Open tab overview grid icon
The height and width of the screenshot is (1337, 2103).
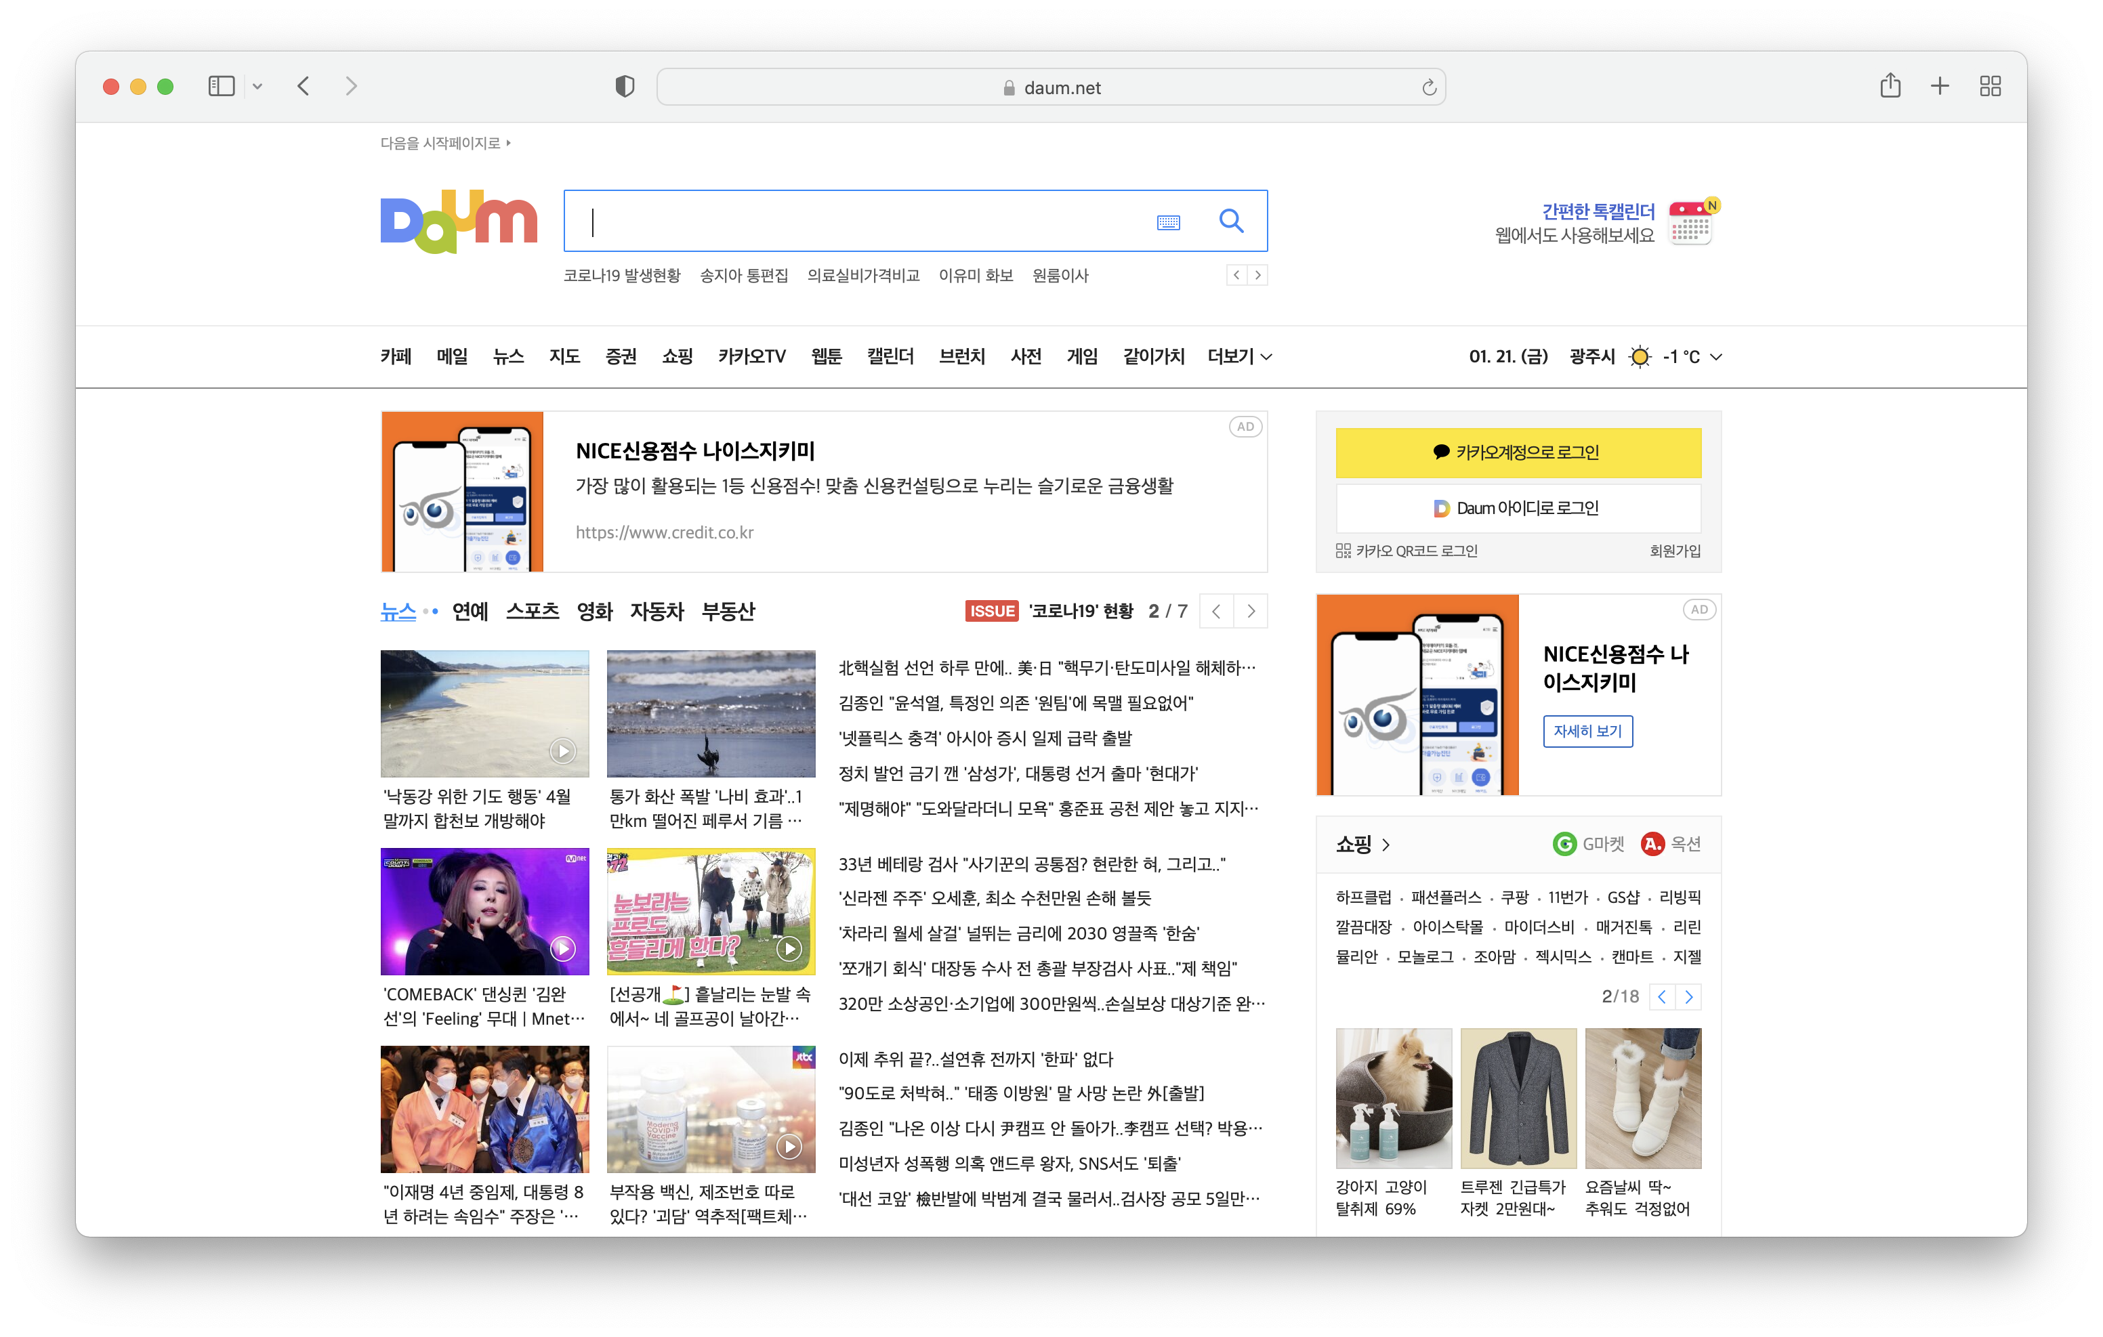point(1991,85)
